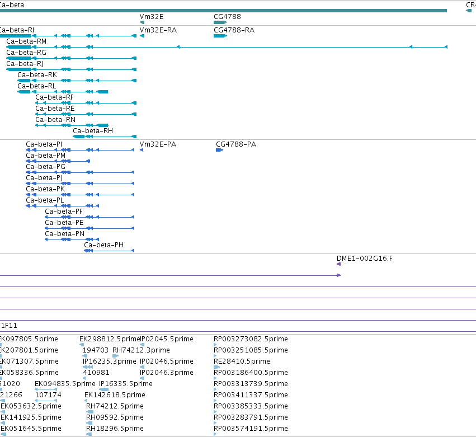The width and height of the screenshot is (476, 437).
Task: Pick the "107174" label
Action: click(x=48, y=396)
